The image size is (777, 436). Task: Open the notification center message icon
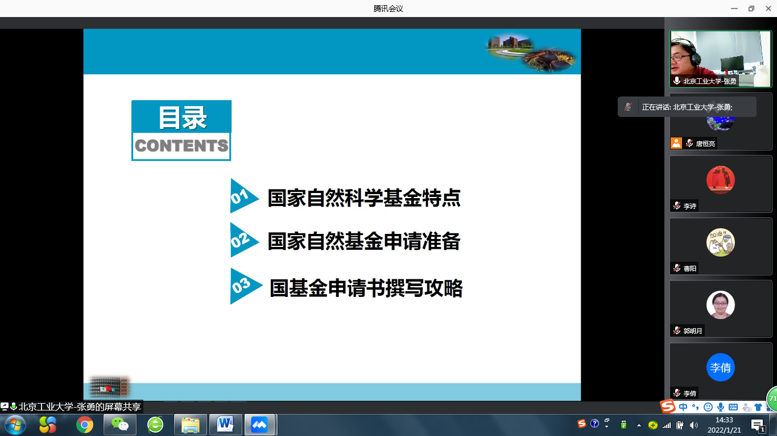pyautogui.click(x=758, y=425)
